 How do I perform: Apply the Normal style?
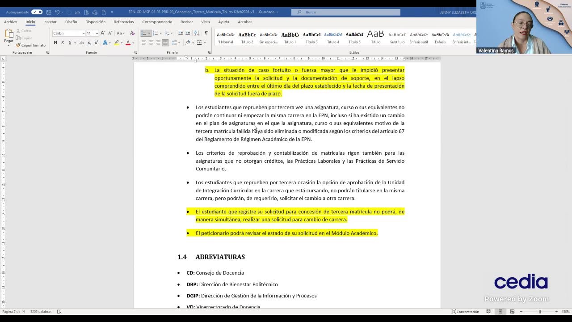pyautogui.click(x=226, y=38)
